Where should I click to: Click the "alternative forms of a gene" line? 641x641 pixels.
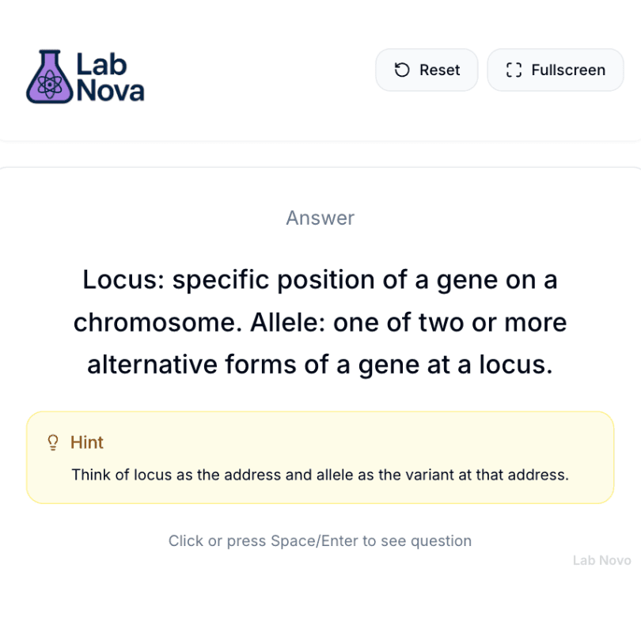(320, 365)
